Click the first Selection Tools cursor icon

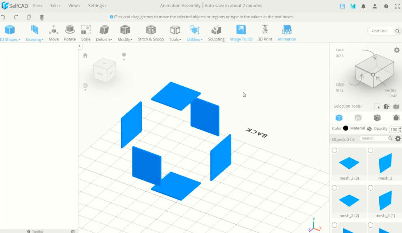(377, 106)
